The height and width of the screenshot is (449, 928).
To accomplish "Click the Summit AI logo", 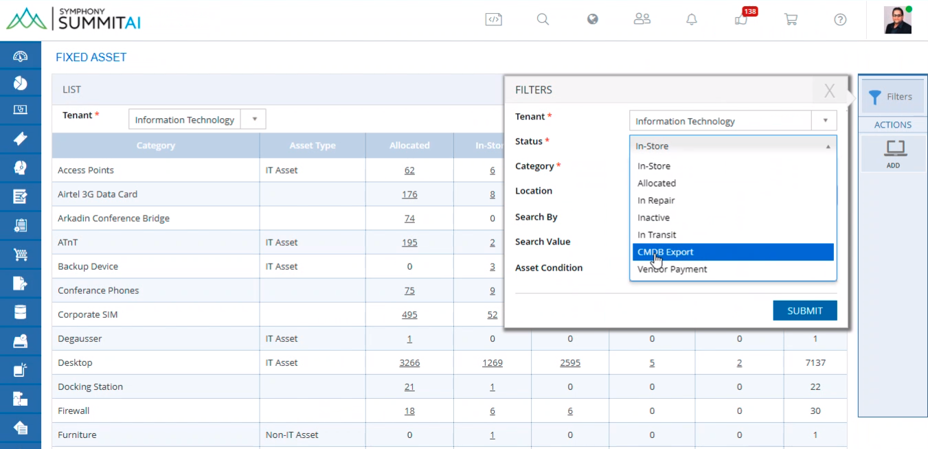I will coord(73,19).
